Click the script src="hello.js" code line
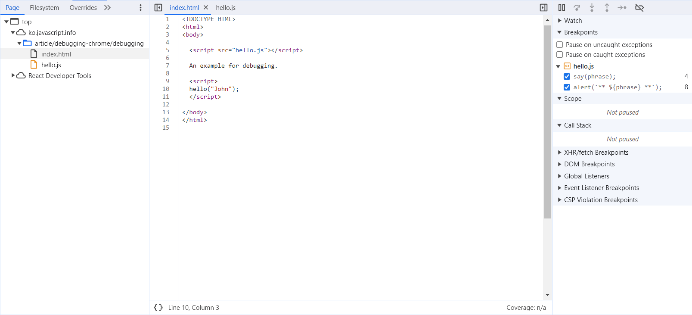This screenshot has width=692, height=315. (x=246, y=50)
